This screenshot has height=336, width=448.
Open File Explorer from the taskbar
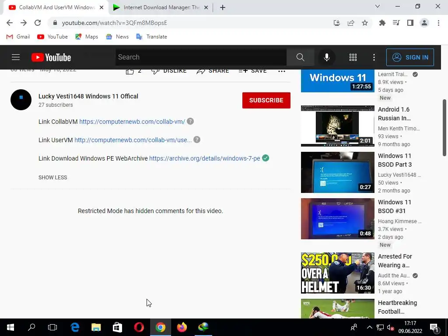[x=96, y=327]
